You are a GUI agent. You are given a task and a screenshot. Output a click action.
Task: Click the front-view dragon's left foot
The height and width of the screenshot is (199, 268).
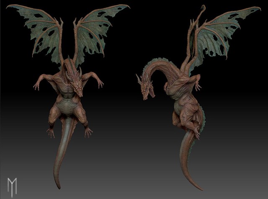(x=51, y=132)
